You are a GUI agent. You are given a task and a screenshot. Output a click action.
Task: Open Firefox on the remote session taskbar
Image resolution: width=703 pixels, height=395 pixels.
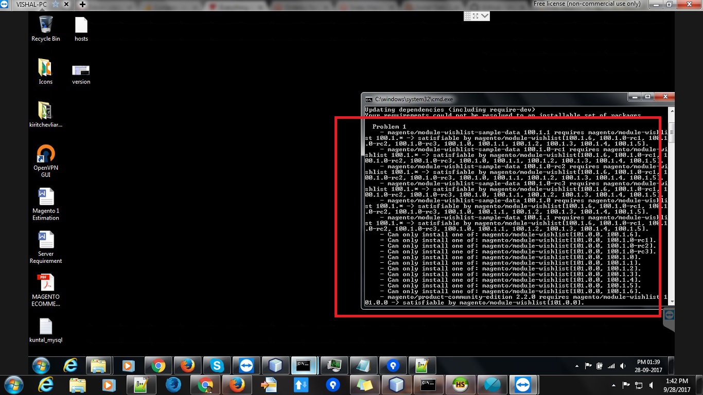[187, 366]
